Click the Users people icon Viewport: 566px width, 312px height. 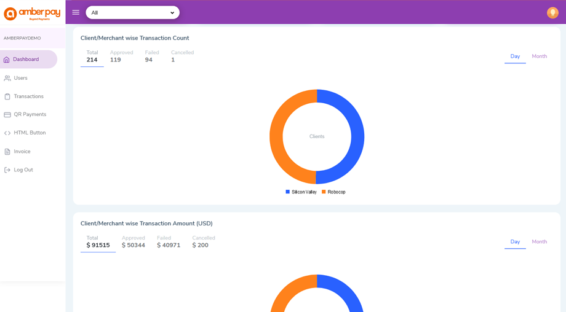[7, 78]
